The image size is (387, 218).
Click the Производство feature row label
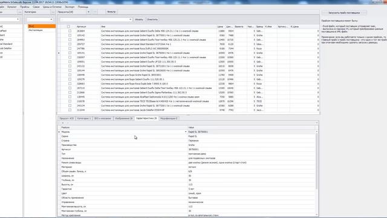pos(69,145)
